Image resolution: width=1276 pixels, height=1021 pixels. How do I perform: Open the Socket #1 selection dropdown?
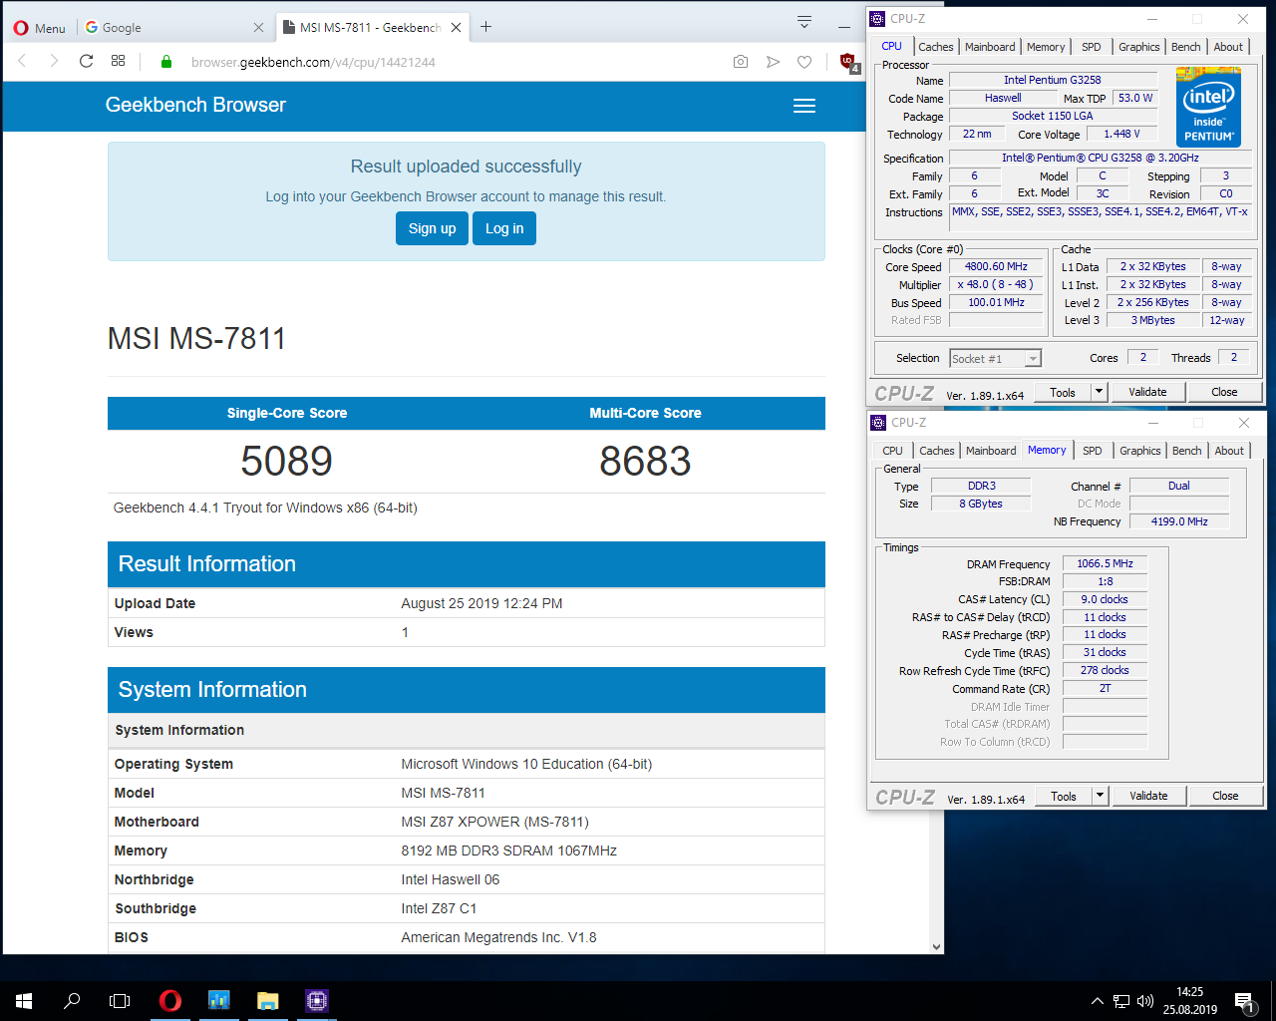[x=995, y=358]
